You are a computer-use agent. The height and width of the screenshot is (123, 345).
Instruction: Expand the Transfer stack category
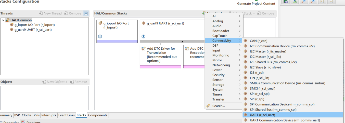pyautogui.click(x=224, y=99)
